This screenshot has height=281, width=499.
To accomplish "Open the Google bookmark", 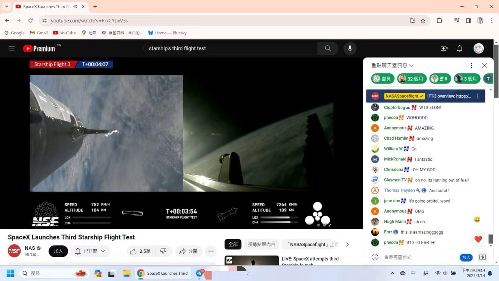I will tap(14, 33).
